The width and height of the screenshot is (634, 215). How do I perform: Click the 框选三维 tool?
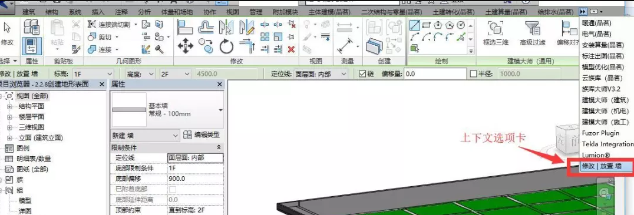496,33
